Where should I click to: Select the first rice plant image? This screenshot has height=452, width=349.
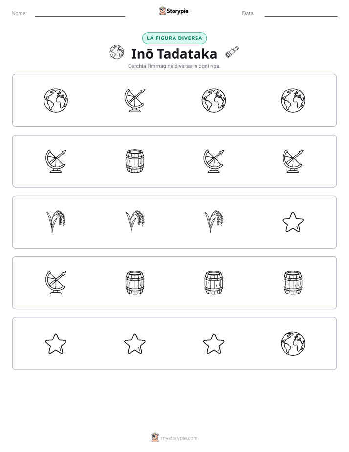pyautogui.click(x=56, y=222)
